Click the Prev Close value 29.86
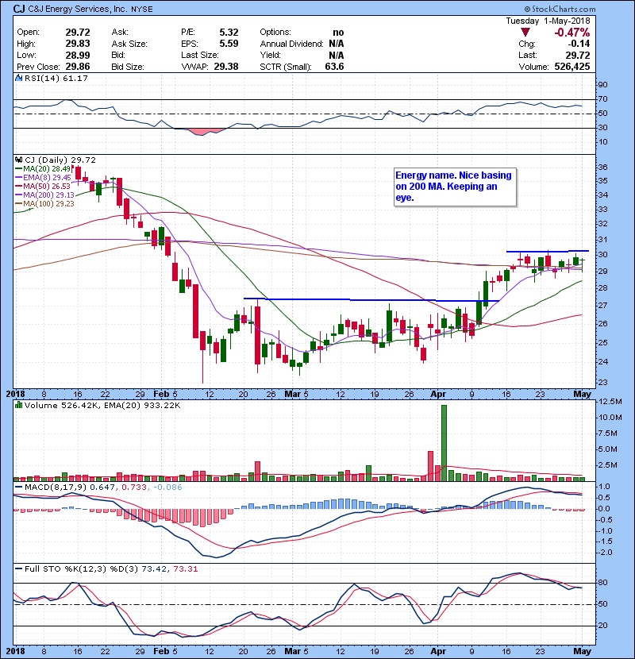Screen dimensions: 635x659 tap(78, 67)
